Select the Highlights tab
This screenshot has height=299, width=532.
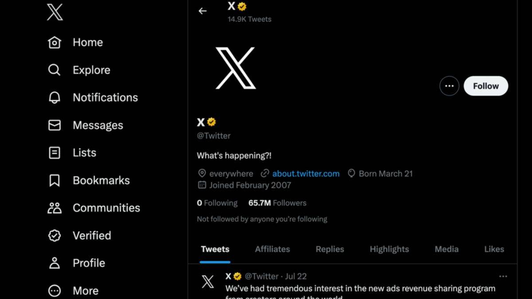389,249
